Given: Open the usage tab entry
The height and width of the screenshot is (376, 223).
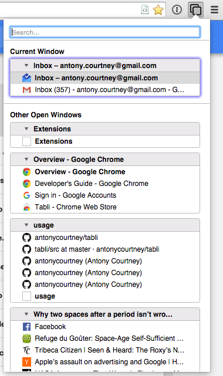Looking at the screenshot, I should pyautogui.click(x=105, y=296).
